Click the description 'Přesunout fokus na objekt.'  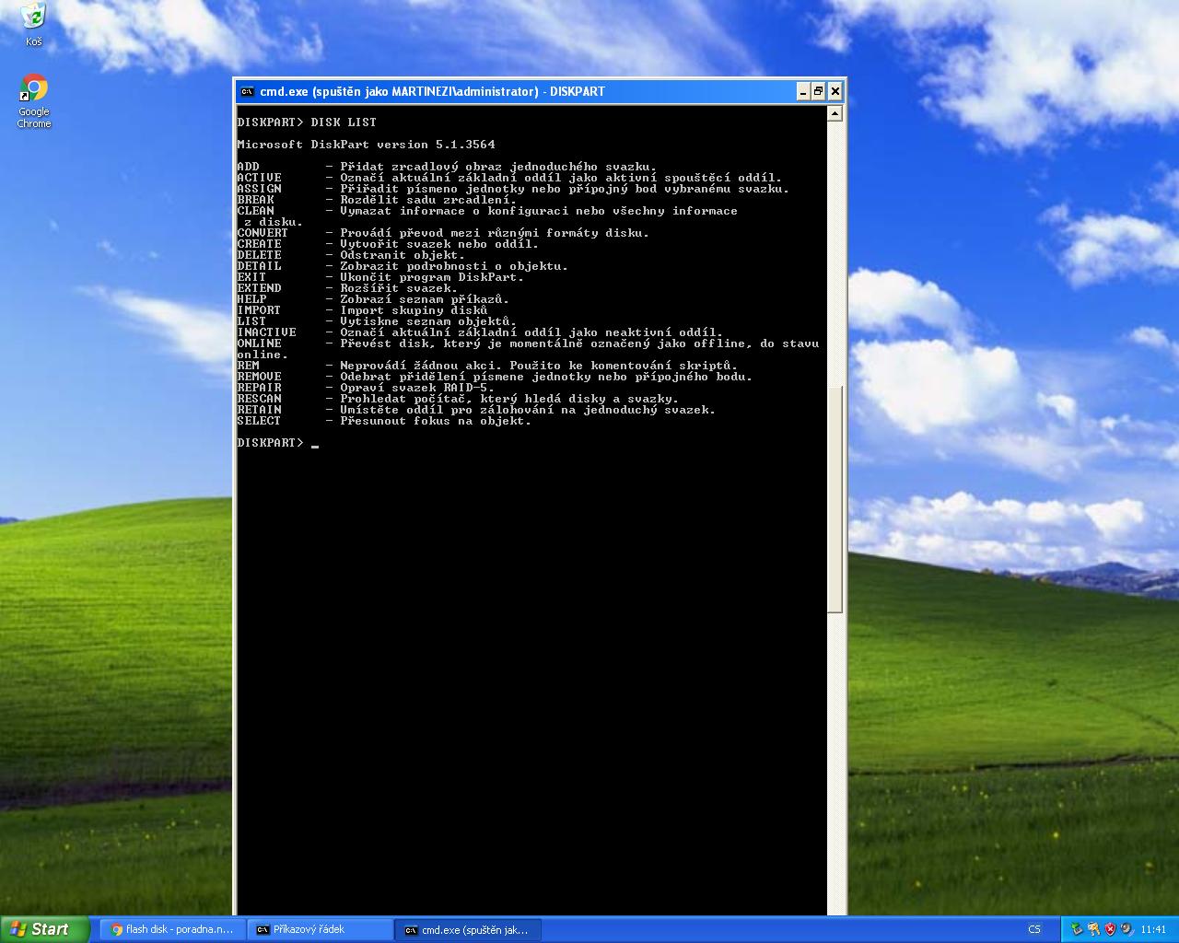pyautogui.click(x=436, y=421)
